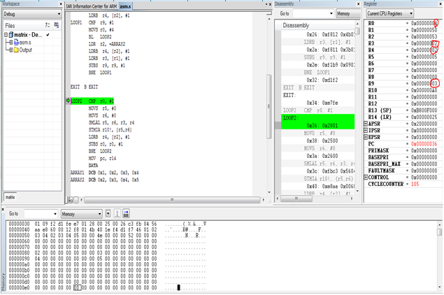Close the Memory panel

3,209
